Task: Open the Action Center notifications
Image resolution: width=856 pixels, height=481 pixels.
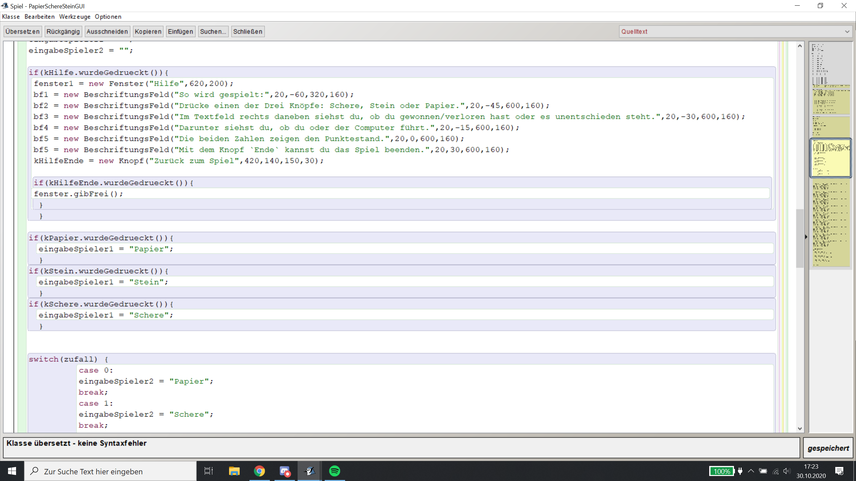Action: point(840,471)
